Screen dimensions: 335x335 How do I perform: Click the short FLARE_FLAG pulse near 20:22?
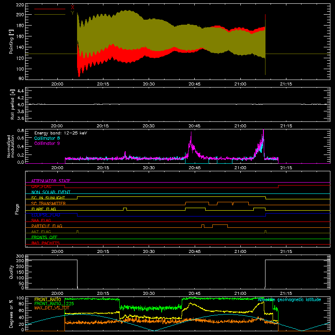[125, 209]
